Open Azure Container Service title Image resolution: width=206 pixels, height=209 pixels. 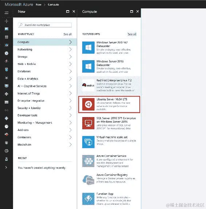111,156
